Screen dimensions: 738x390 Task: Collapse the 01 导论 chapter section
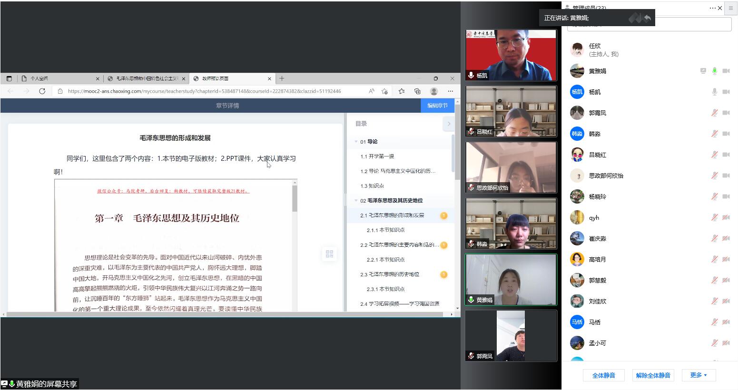(356, 141)
